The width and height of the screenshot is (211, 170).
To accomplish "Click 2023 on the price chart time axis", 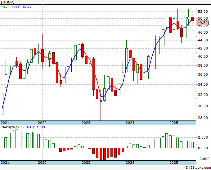I will coord(86,123).
